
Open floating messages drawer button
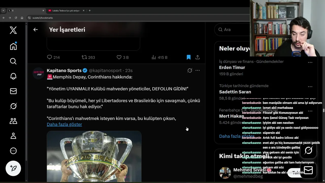click(x=308, y=170)
